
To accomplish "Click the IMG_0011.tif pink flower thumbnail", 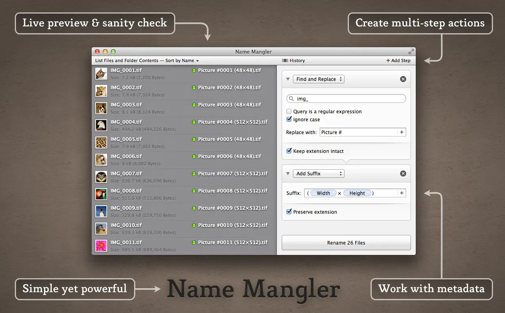I will [x=101, y=246].
